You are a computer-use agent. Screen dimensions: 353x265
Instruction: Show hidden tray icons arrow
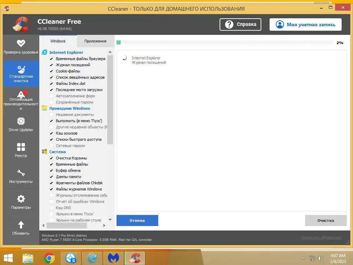[x=304, y=258]
